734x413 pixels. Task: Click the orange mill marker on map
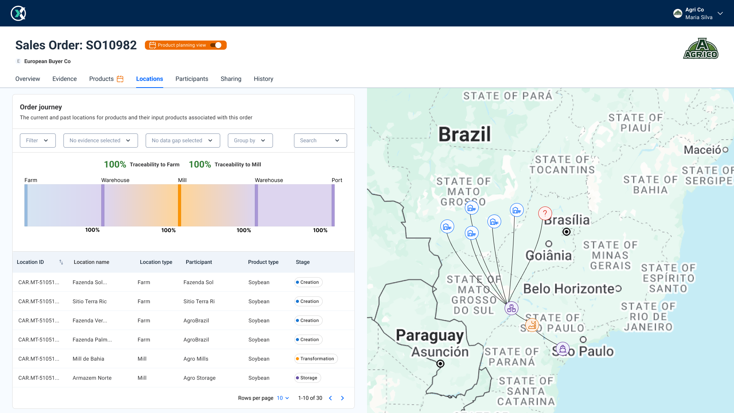click(532, 325)
